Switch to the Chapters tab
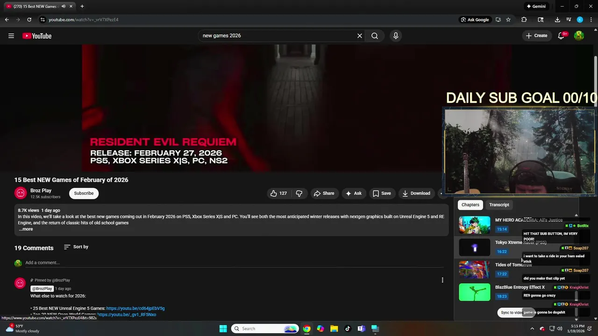Image resolution: width=598 pixels, height=336 pixels. (x=470, y=205)
